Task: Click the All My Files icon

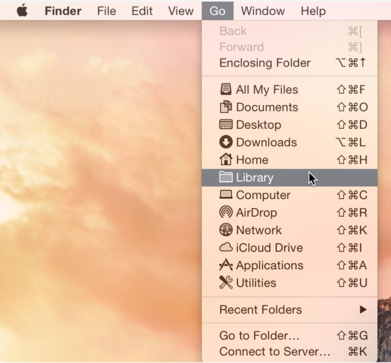Action: [x=226, y=89]
